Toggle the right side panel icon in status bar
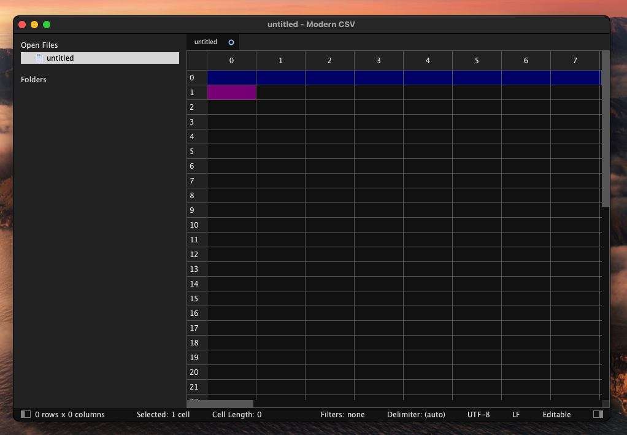The height and width of the screenshot is (435, 627). 598,415
